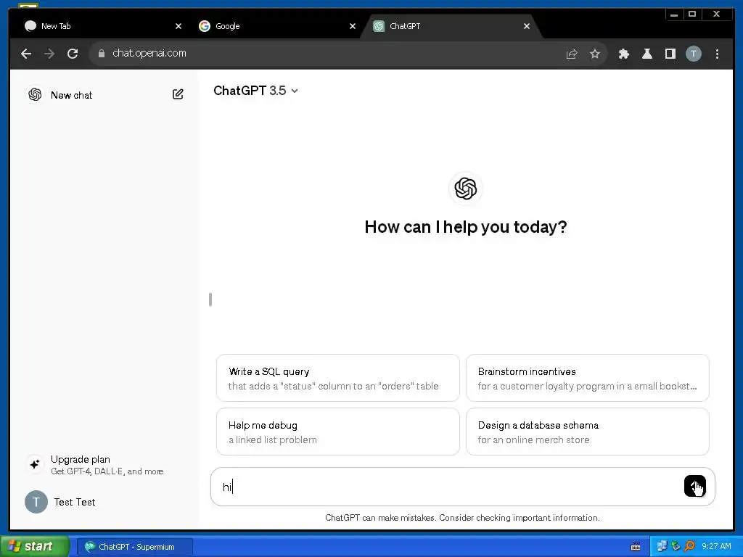This screenshot has width=743, height=557.
Task: Open the Extensions puzzle piece icon
Action: tap(623, 54)
